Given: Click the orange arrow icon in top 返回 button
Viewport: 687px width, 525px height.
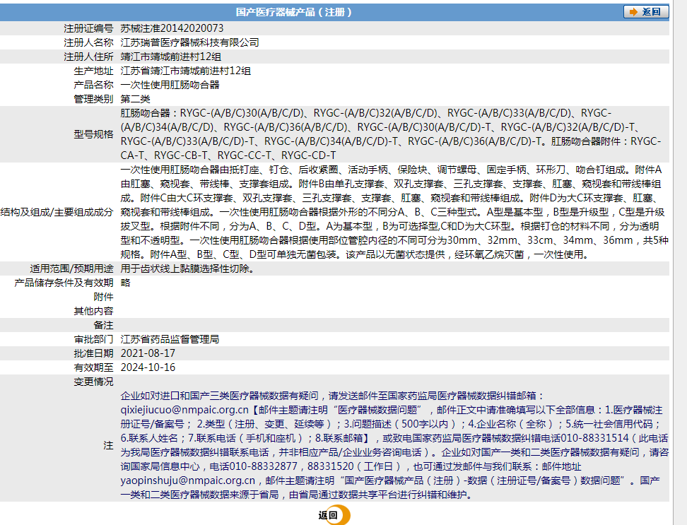Looking at the screenshot, I should pyautogui.click(x=633, y=12).
